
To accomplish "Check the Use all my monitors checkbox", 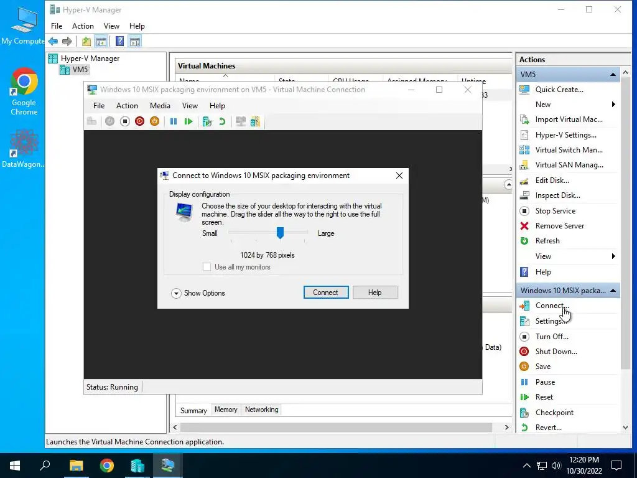I will (x=207, y=267).
